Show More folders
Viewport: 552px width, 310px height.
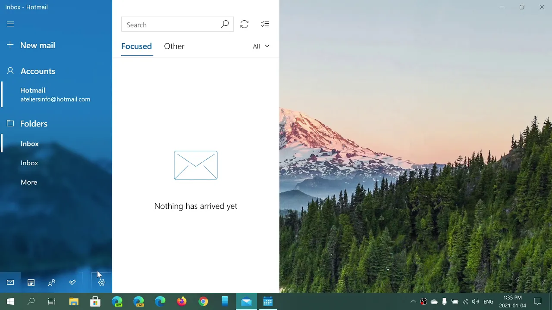(29, 182)
